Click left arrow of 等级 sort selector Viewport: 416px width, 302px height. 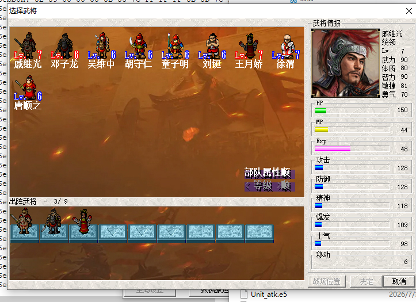248,186
